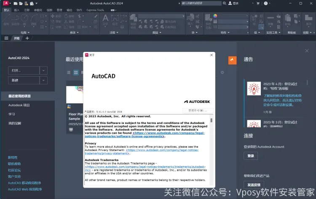Click the object color wheel swatch in 特性 panel
The width and height of the screenshot is (316, 199).
tap(215, 16)
